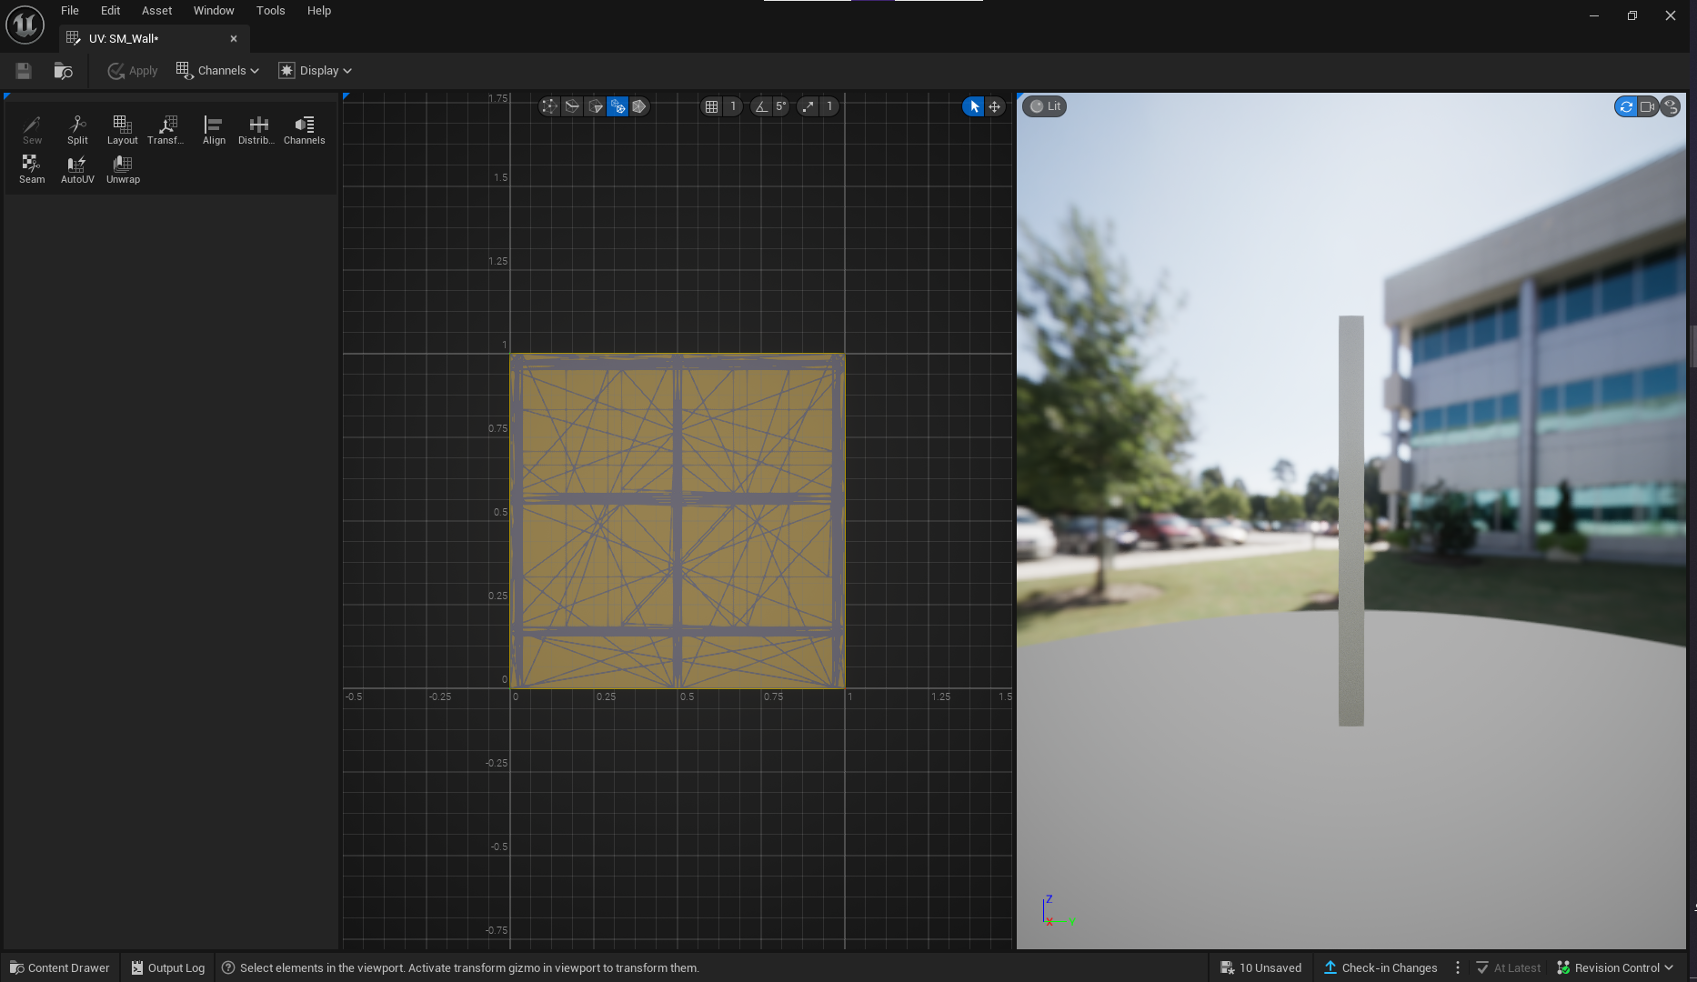Activate the select cursor mode
Image resolution: width=1697 pixels, height=982 pixels.
973,106
